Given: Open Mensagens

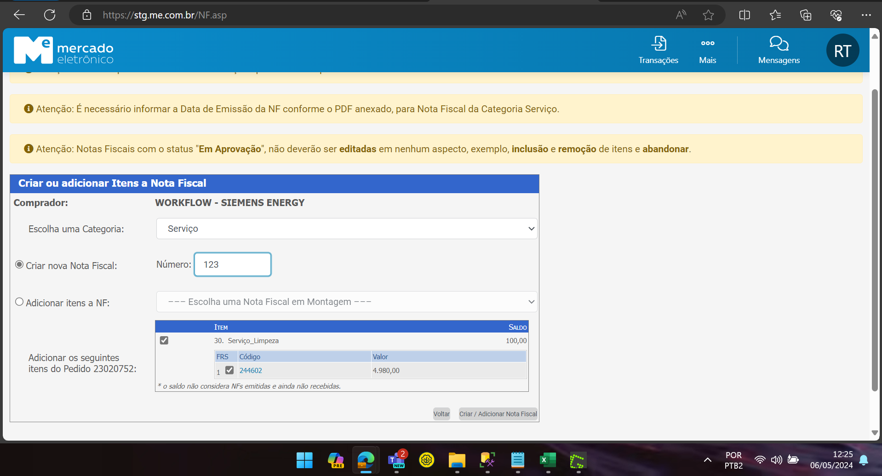Looking at the screenshot, I should [779, 50].
